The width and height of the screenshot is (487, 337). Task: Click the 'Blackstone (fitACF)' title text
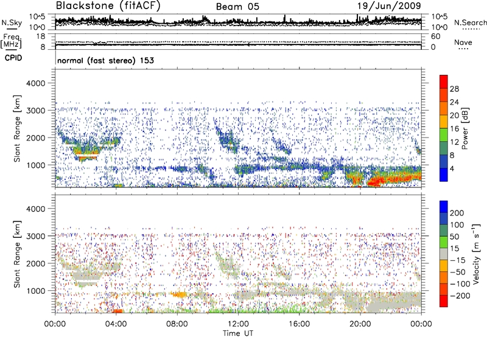(x=108, y=5)
